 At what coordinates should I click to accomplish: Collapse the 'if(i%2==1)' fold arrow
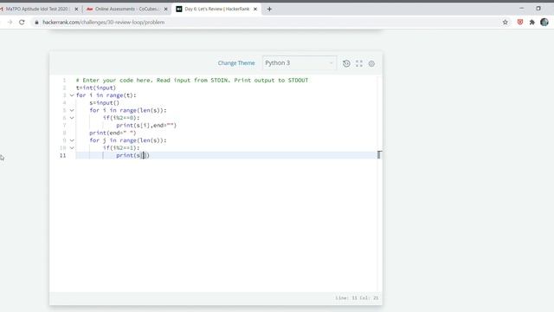tap(72, 148)
